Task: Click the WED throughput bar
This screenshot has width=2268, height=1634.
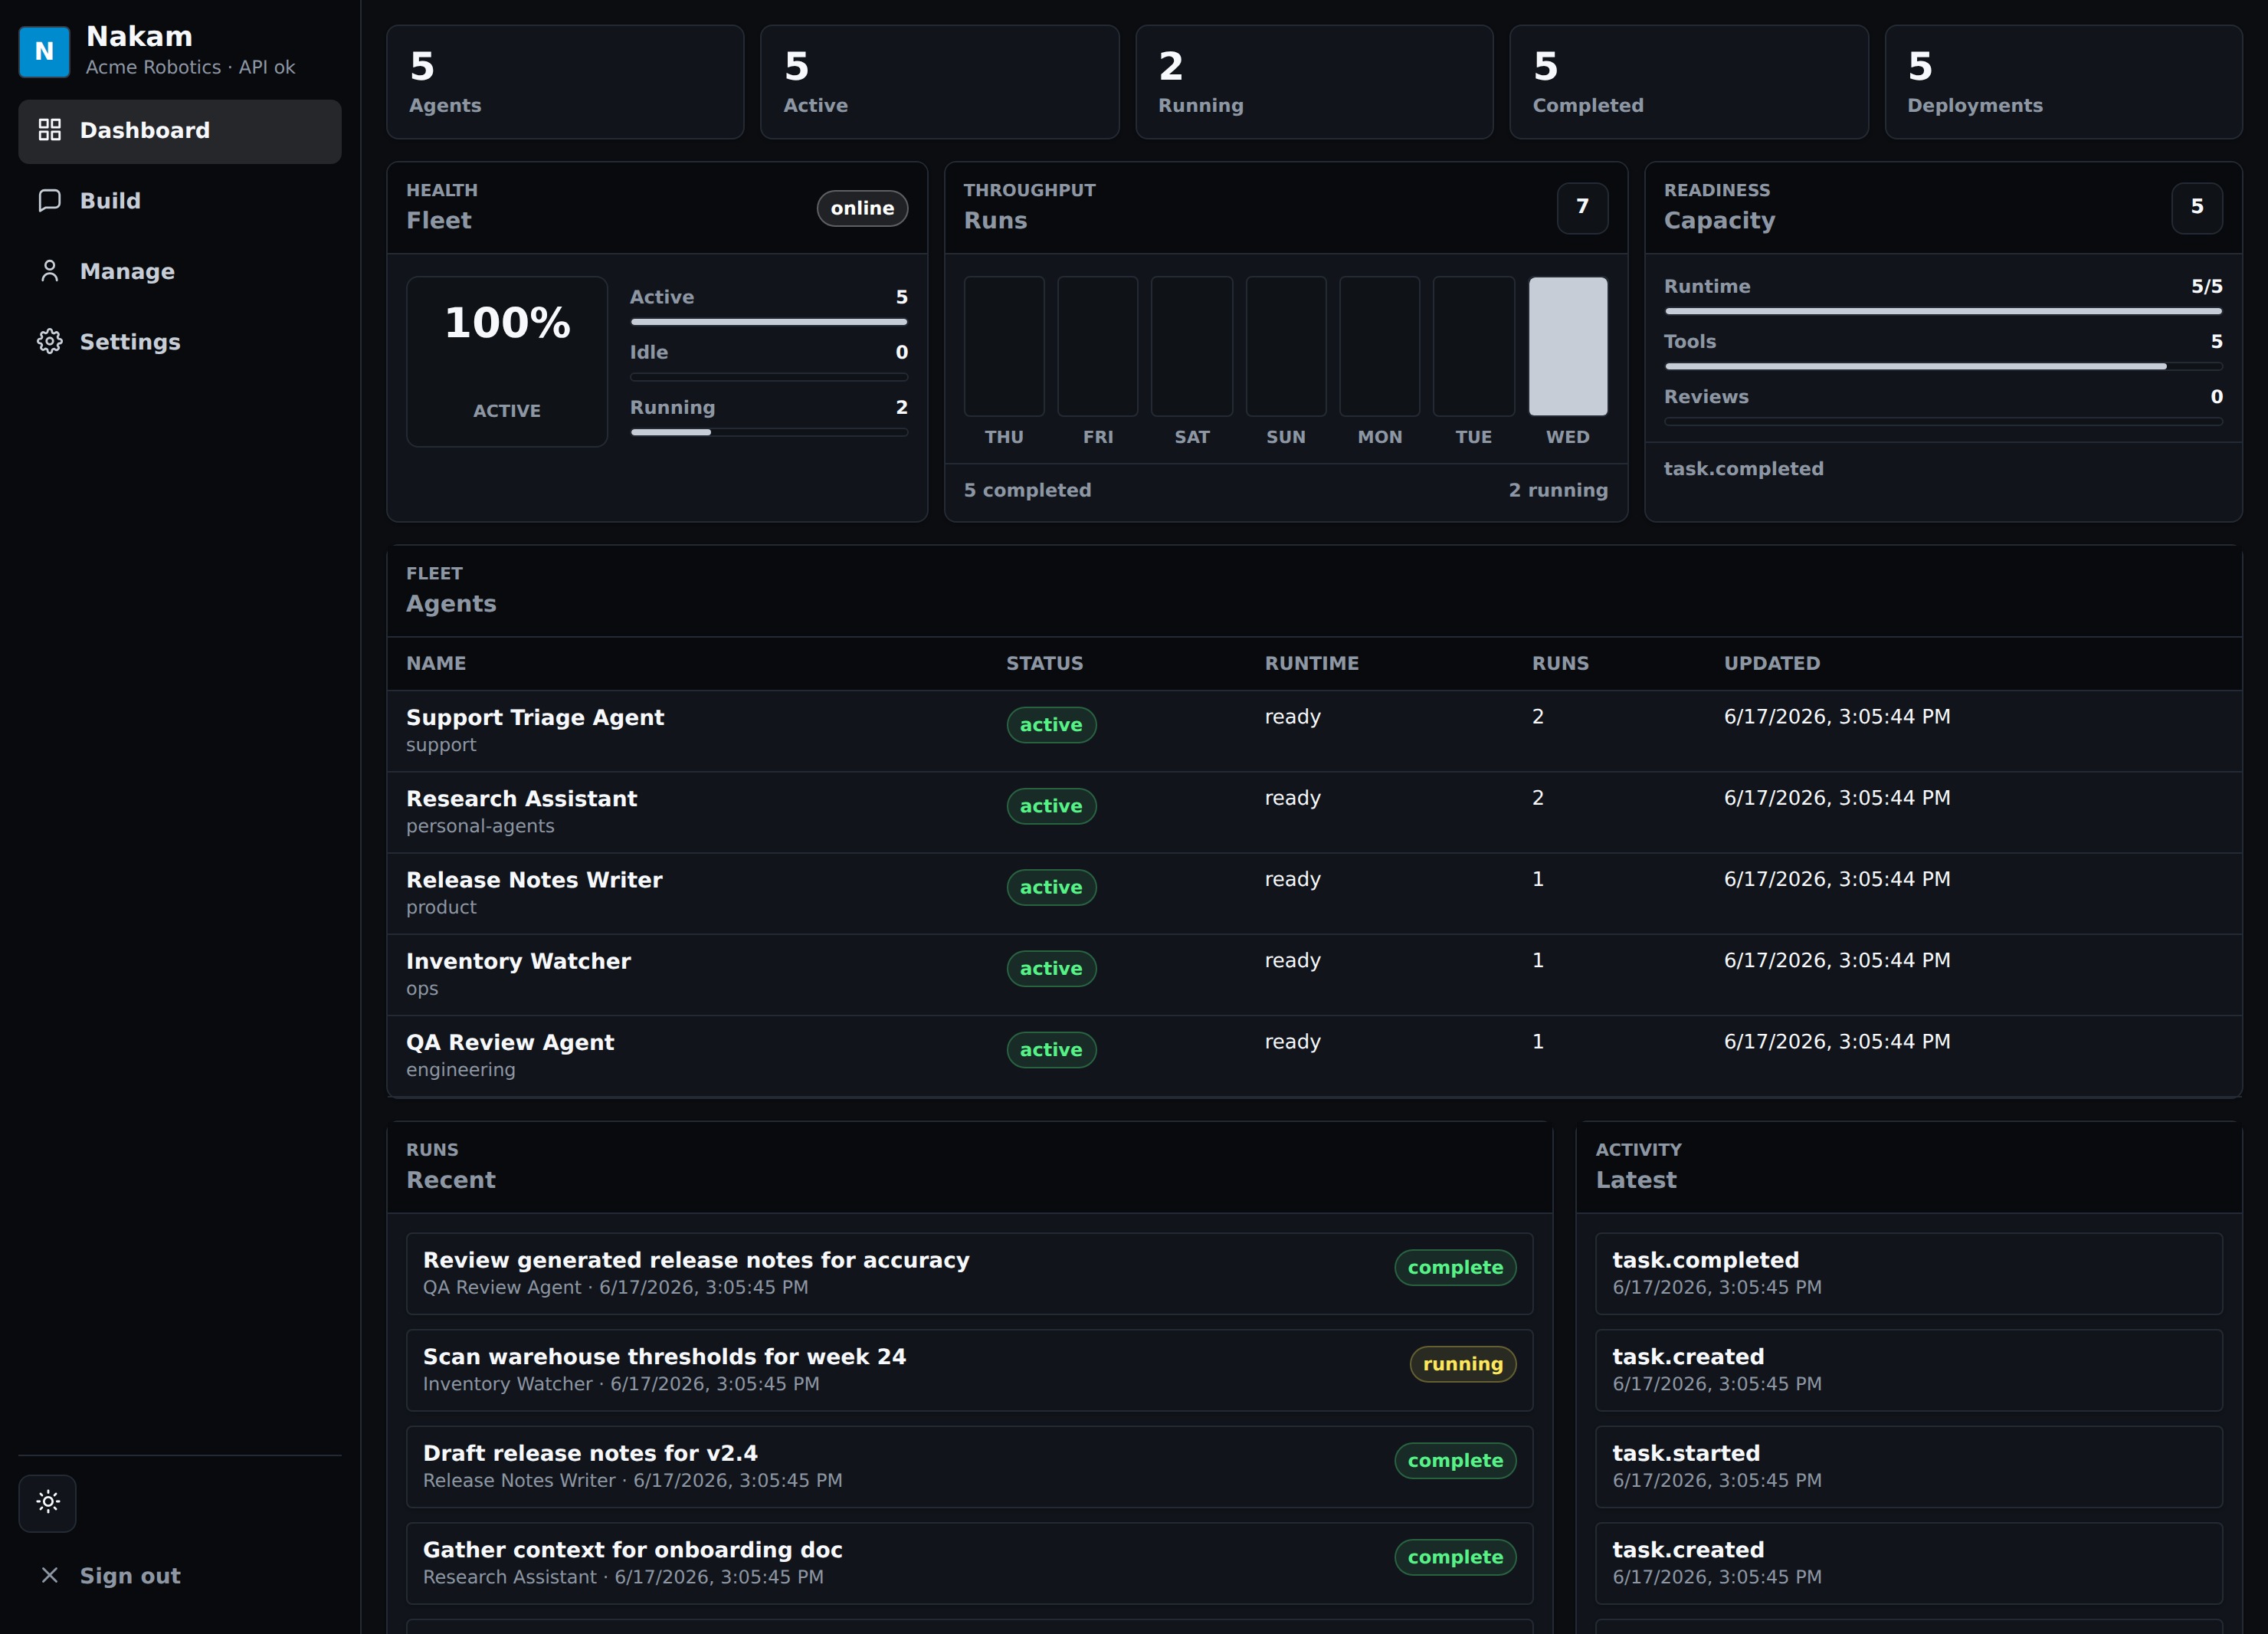Action: [1567, 346]
